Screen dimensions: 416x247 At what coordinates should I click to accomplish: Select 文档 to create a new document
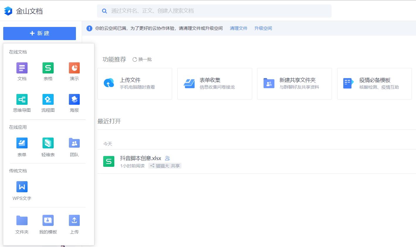[x=22, y=71]
